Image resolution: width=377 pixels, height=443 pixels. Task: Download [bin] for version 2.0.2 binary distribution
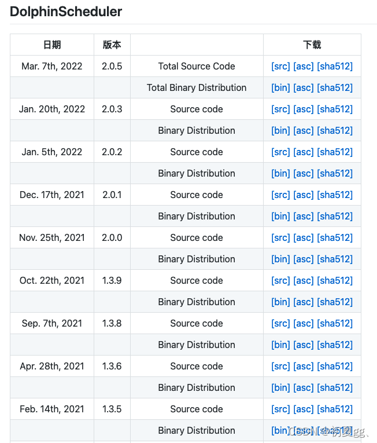(280, 173)
